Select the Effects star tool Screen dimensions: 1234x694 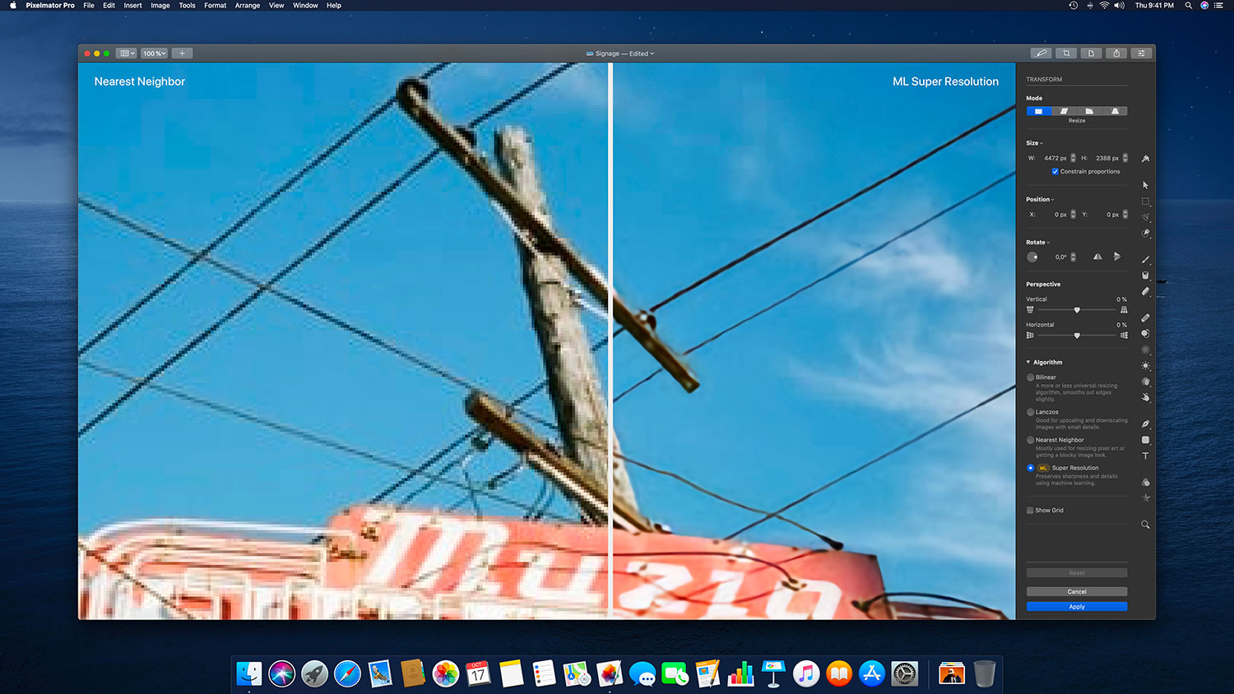coord(1145,498)
